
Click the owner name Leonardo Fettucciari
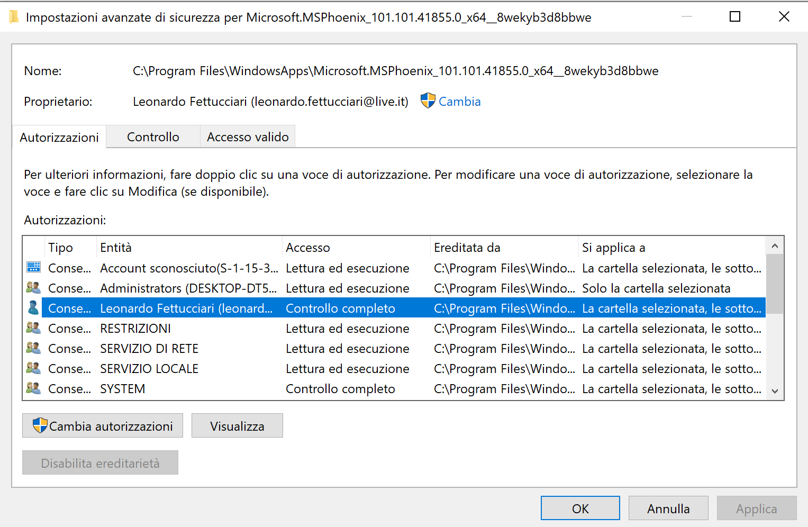tap(270, 102)
